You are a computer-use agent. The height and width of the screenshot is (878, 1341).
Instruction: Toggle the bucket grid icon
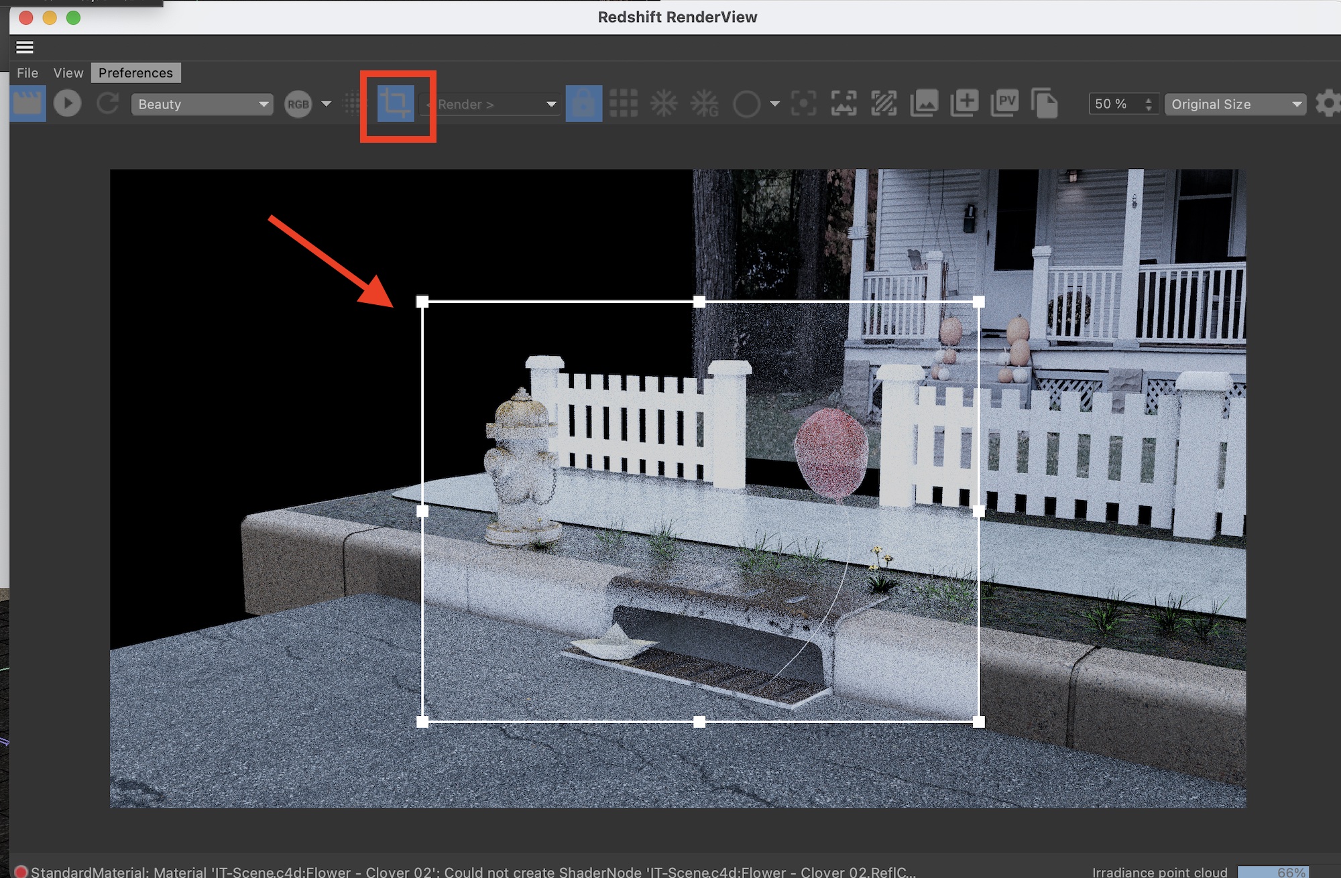click(623, 104)
